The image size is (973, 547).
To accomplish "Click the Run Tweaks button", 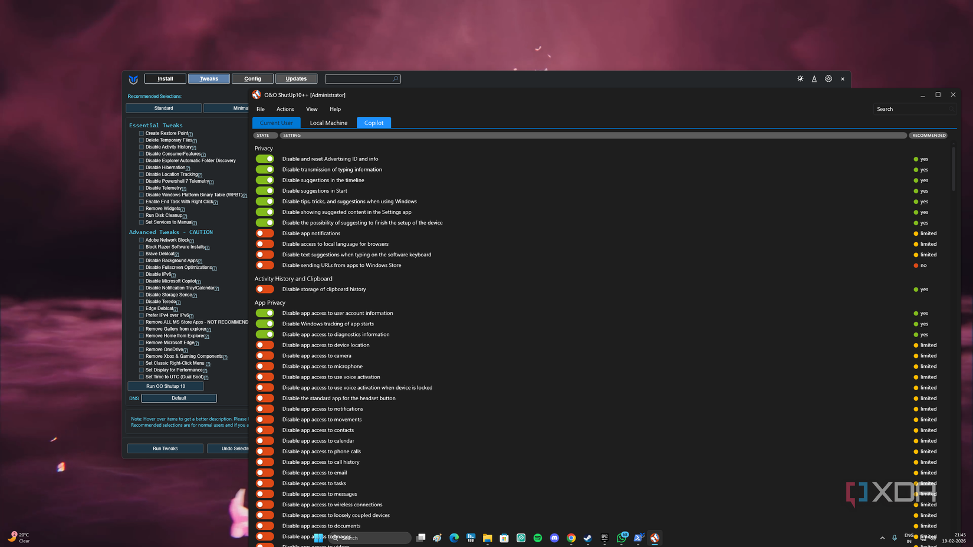I will point(165,449).
